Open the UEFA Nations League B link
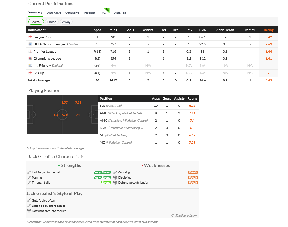Screen dimensions: 288x227 (51, 44)
